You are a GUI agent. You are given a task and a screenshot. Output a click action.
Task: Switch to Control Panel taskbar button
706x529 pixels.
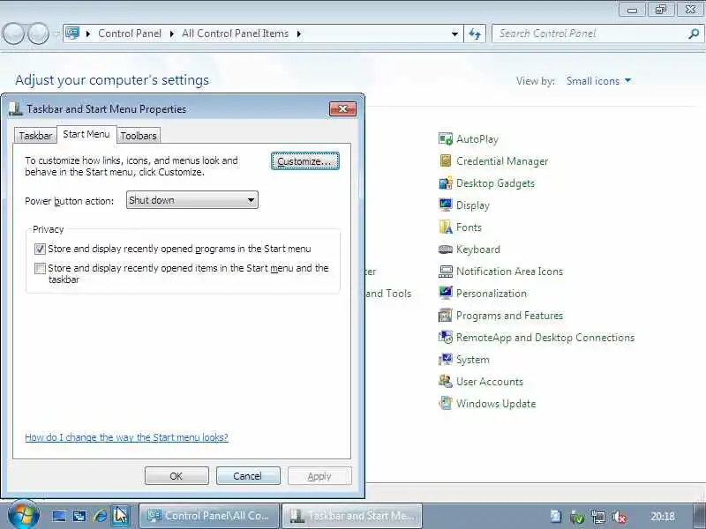pyautogui.click(x=209, y=516)
